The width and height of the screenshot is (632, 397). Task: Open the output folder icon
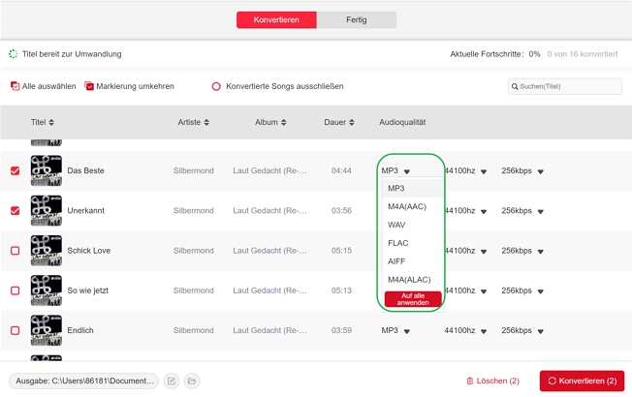click(192, 382)
